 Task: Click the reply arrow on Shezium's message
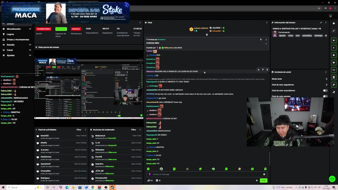[x=259, y=70]
